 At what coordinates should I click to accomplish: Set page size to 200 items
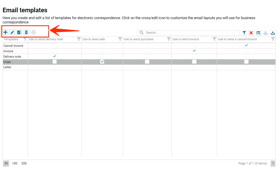coord(24,164)
